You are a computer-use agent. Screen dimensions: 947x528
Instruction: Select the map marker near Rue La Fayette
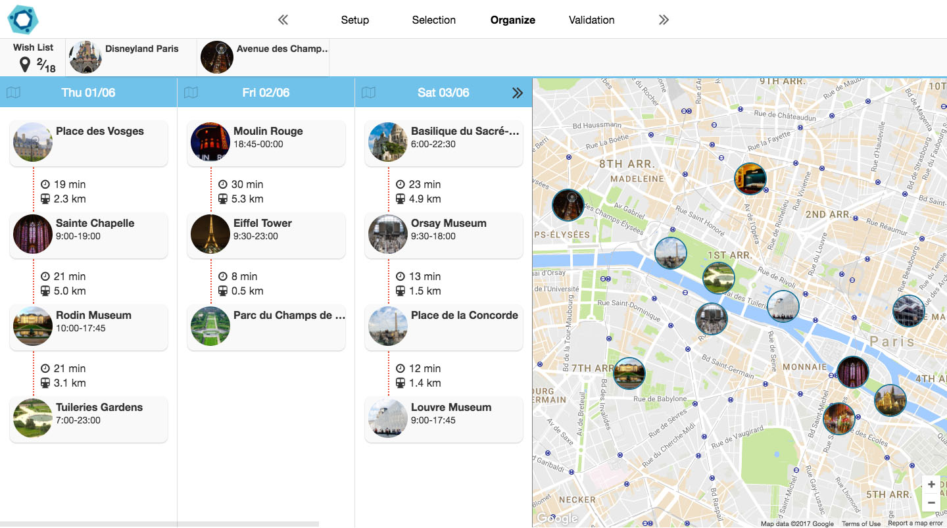pyautogui.click(x=750, y=179)
